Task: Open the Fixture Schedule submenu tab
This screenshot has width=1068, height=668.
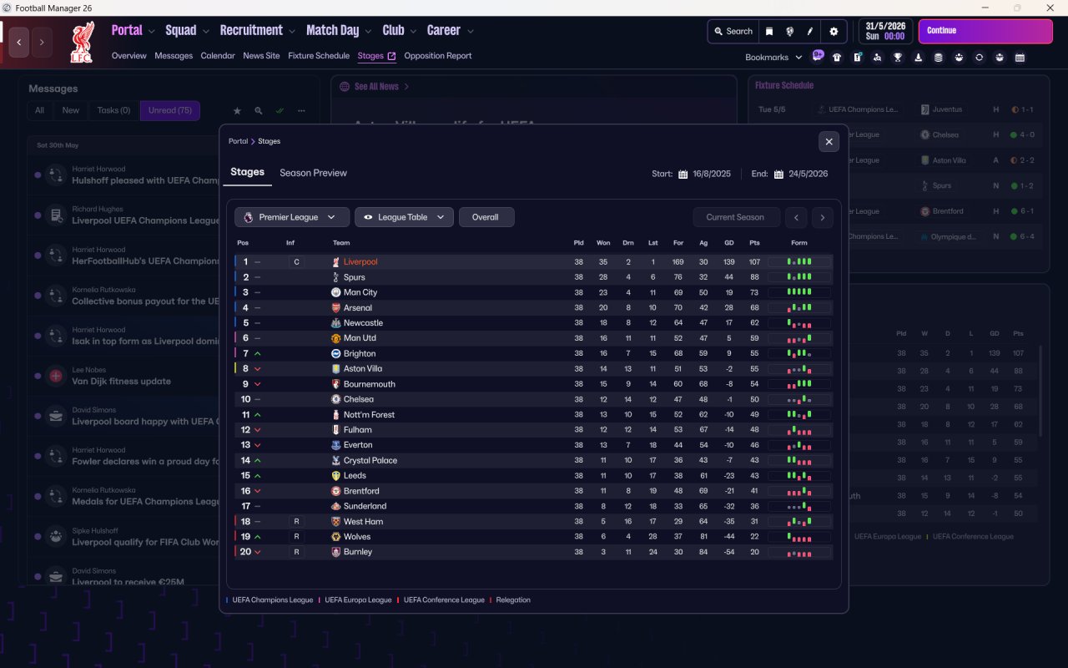Action: click(x=319, y=56)
